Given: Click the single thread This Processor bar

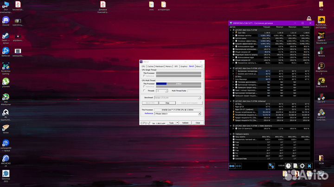Looking at the screenshot, I should coord(179,73).
